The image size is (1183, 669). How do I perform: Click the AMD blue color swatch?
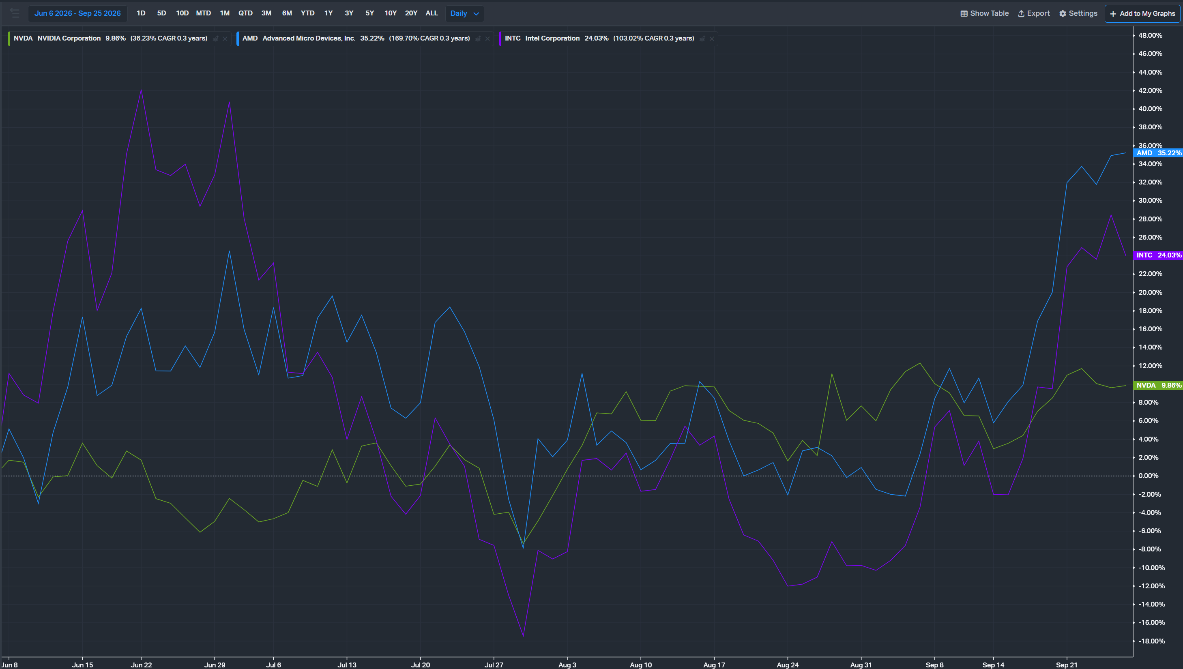point(238,39)
